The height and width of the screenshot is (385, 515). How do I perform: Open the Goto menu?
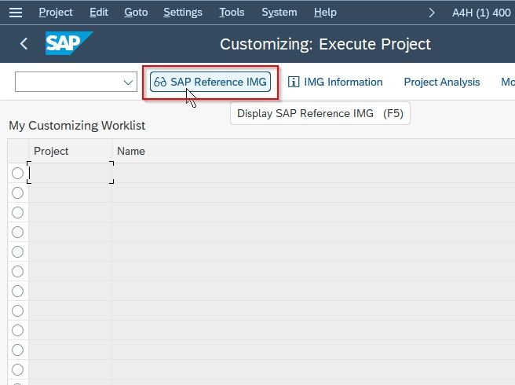(136, 13)
